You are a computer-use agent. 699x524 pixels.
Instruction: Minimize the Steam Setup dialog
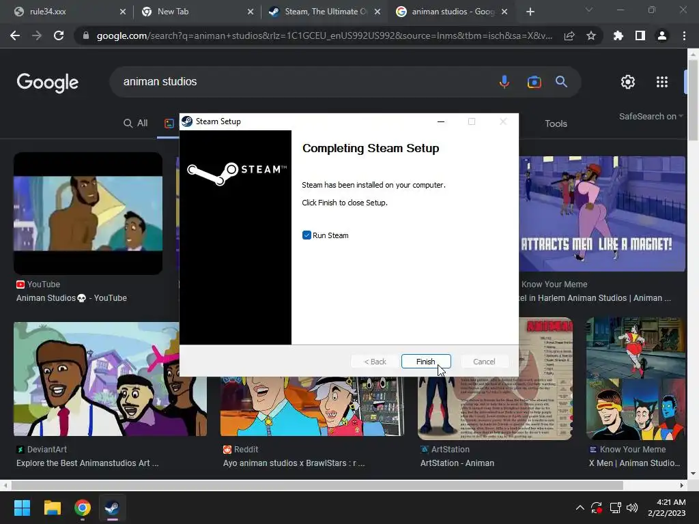pyautogui.click(x=441, y=121)
